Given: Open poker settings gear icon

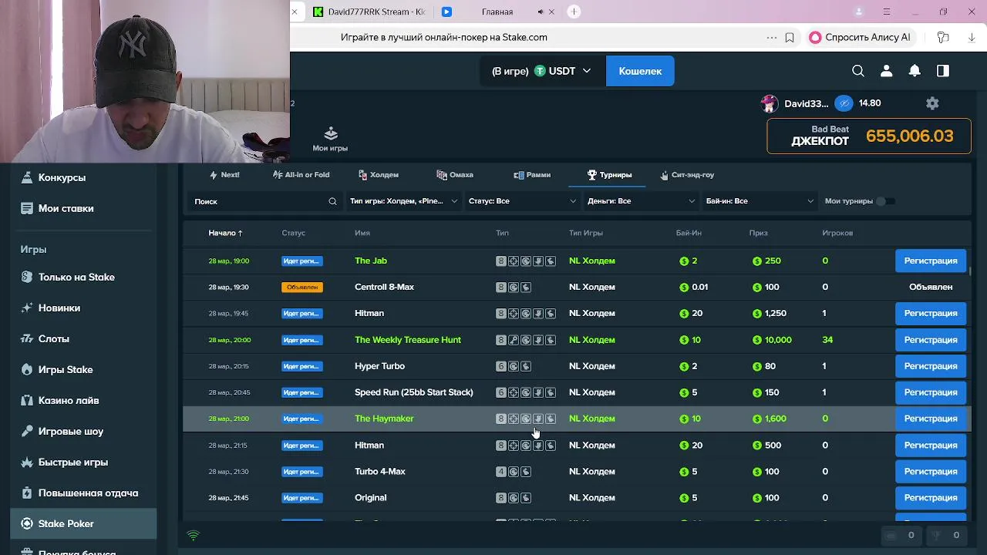Looking at the screenshot, I should [932, 103].
